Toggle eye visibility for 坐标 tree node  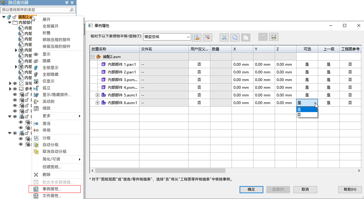coord(15,83)
